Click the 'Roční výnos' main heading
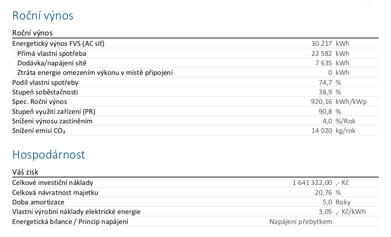The image size is (391, 237). [x=43, y=16]
